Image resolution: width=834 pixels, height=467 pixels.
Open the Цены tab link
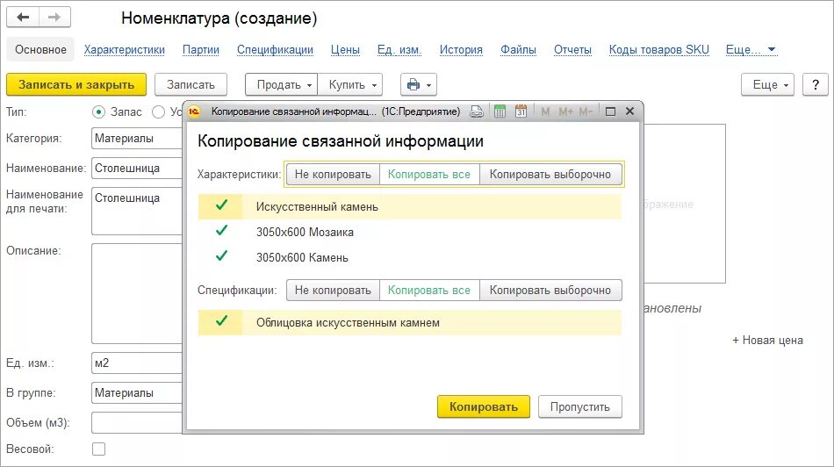click(x=345, y=49)
